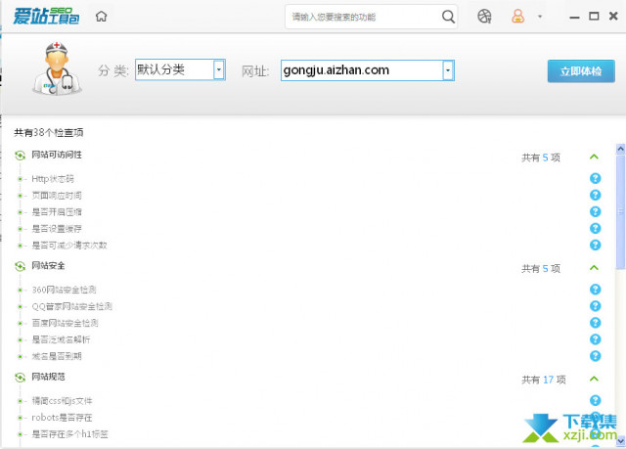Open help for 精简css和js文件
The height and width of the screenshot is (449, 626).
tap(595, 400)
